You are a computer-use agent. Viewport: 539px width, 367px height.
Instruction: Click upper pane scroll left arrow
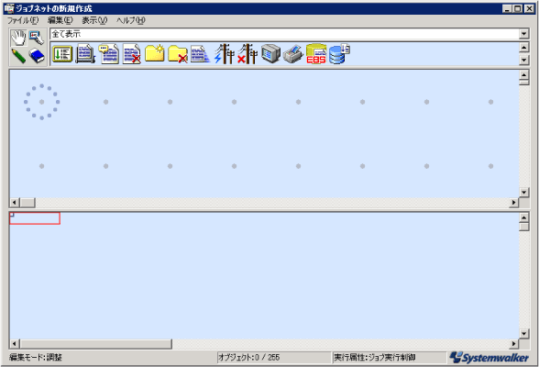pyautogui.click(x=14, y=203)
